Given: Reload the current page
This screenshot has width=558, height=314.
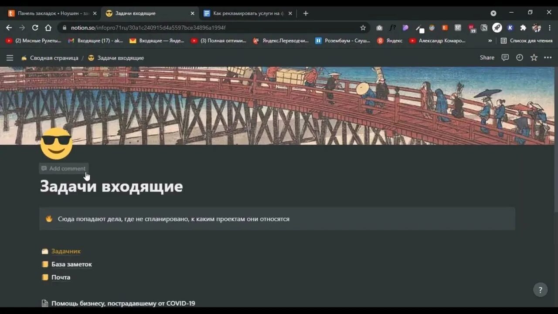Looking at the screenshot, I should [x=35, y=27].
